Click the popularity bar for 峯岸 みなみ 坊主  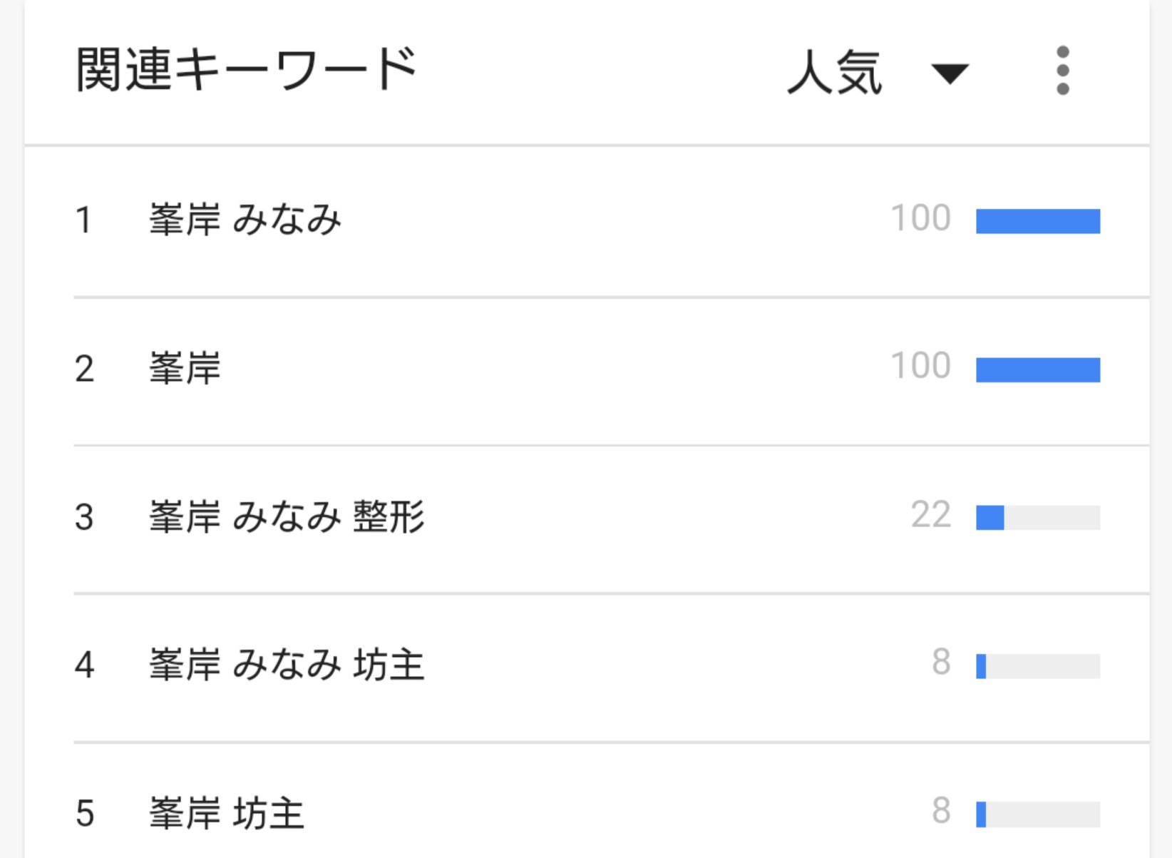point(1037,666)
